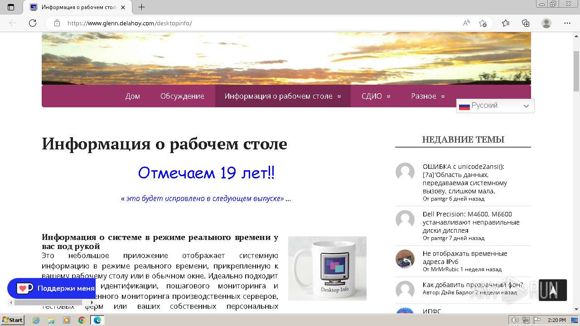580x326 pixels.
Task: Click 'это будет исправлено в следующем выпуске' text
Action: [206, 198]
